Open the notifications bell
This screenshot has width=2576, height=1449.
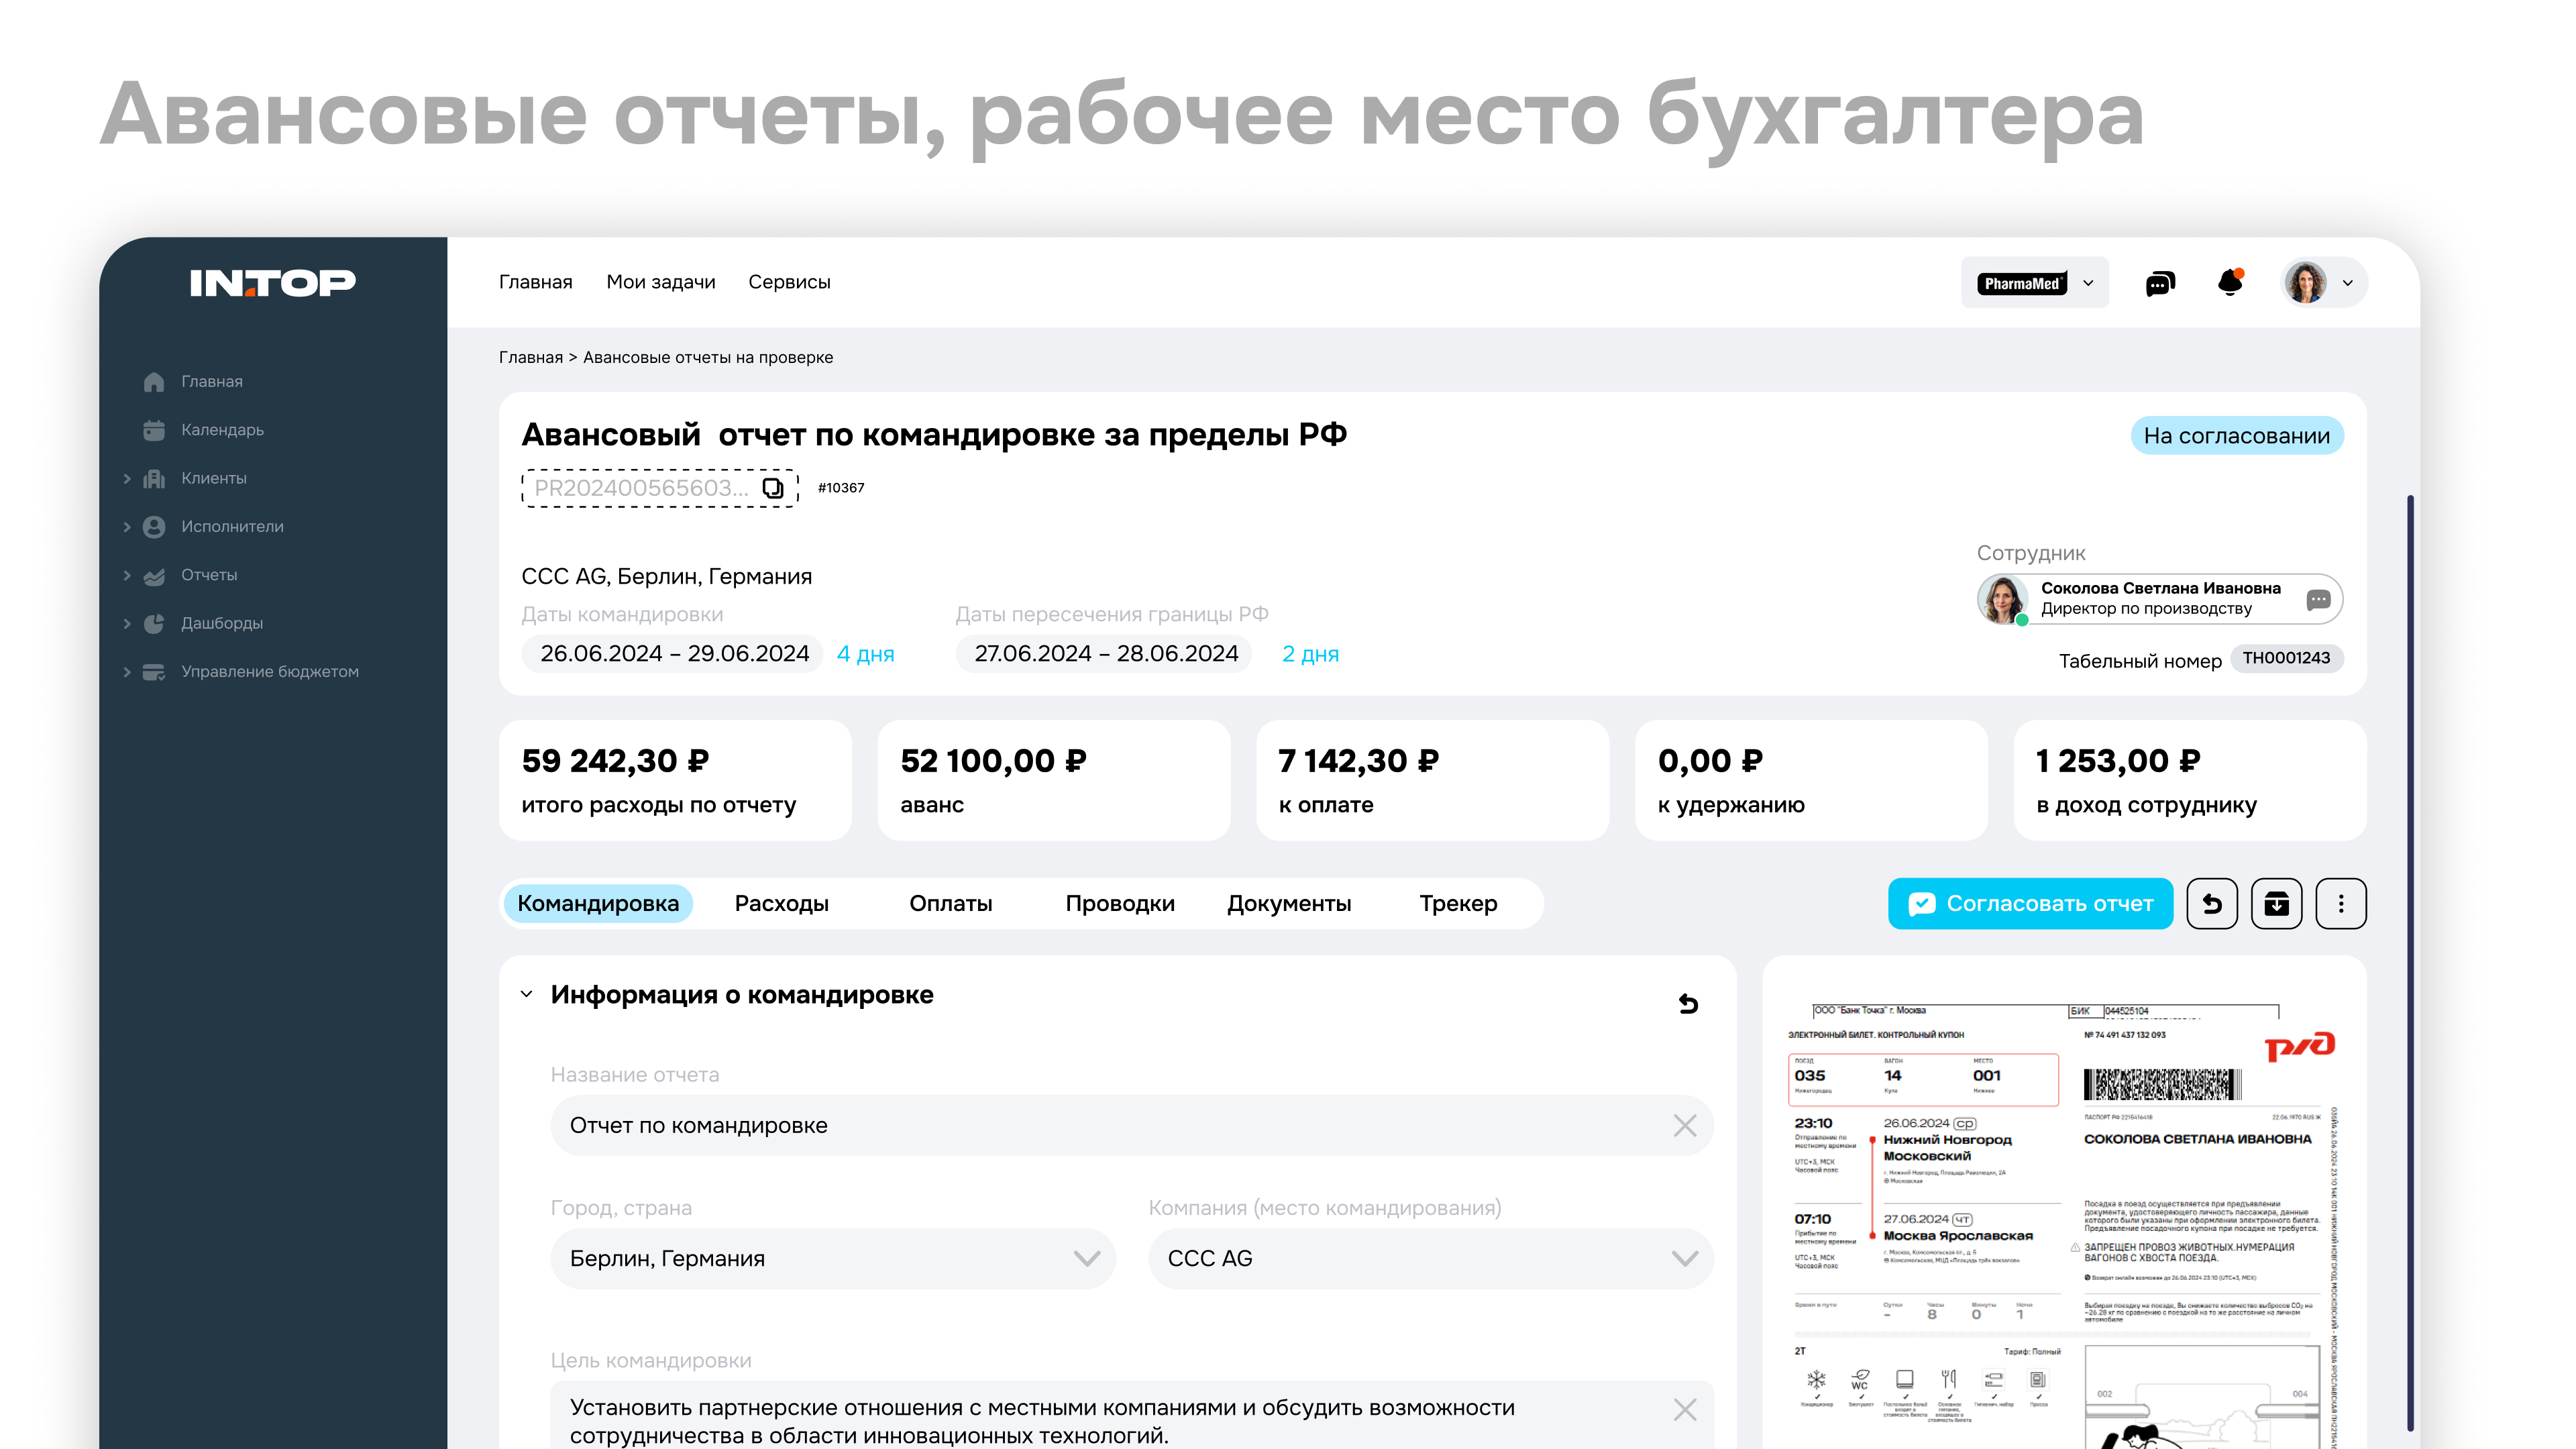2229,283
